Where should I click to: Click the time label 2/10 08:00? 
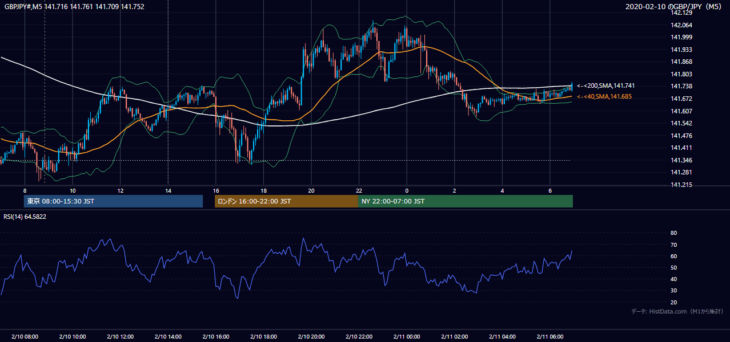25,337
